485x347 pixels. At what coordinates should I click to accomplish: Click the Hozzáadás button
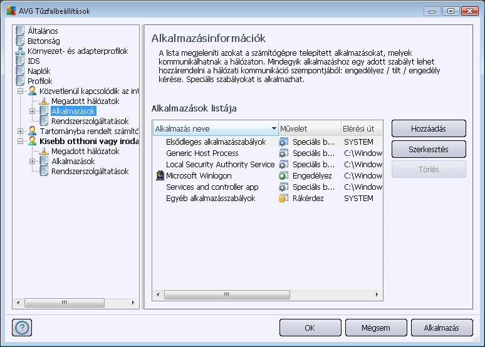pos(429,128)
